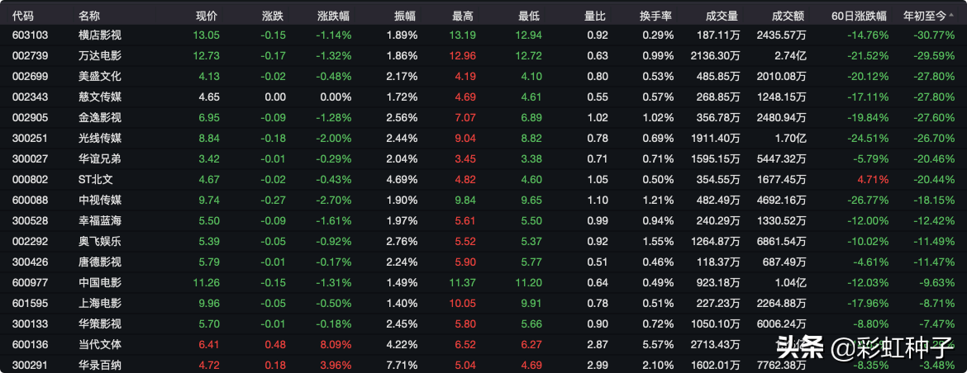This screenshot has width=967, height=373.
Task: Sort by the 最高 column header
Action: point(463,17)
